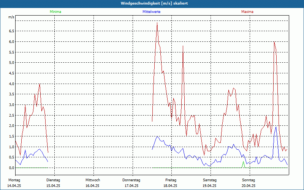
Task: Click the date 20.04.25
Action: [x=249, y=186]
